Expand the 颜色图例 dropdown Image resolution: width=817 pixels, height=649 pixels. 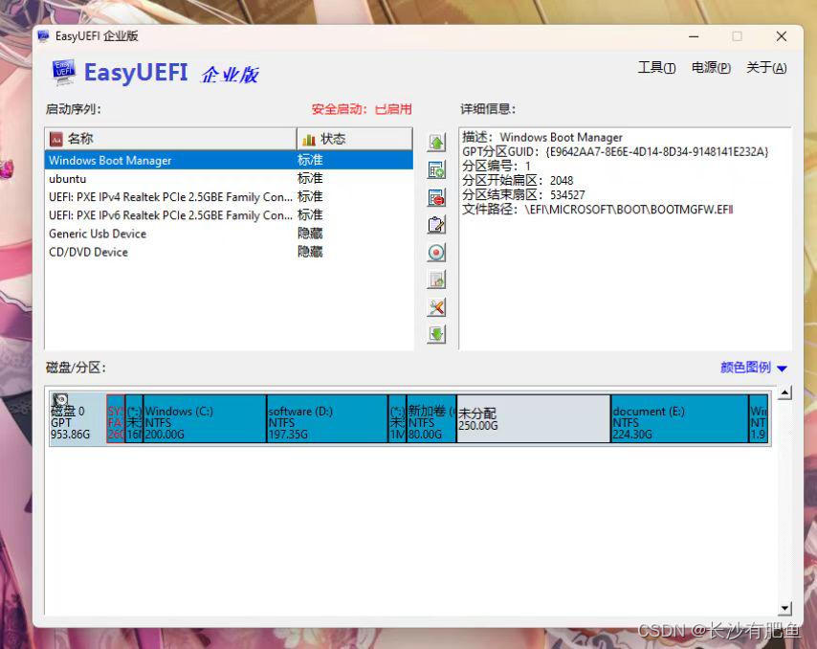tap(754, 368)
